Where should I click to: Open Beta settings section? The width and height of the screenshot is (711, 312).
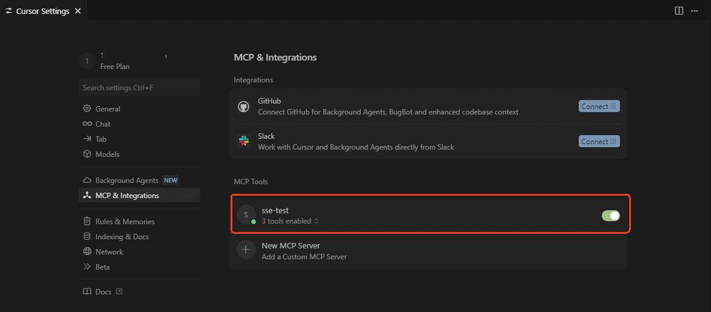140,267
